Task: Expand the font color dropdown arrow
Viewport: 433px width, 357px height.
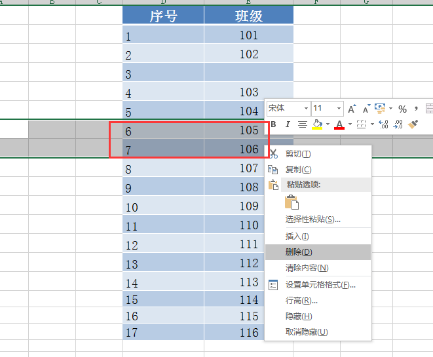Action: coord(350,124)
